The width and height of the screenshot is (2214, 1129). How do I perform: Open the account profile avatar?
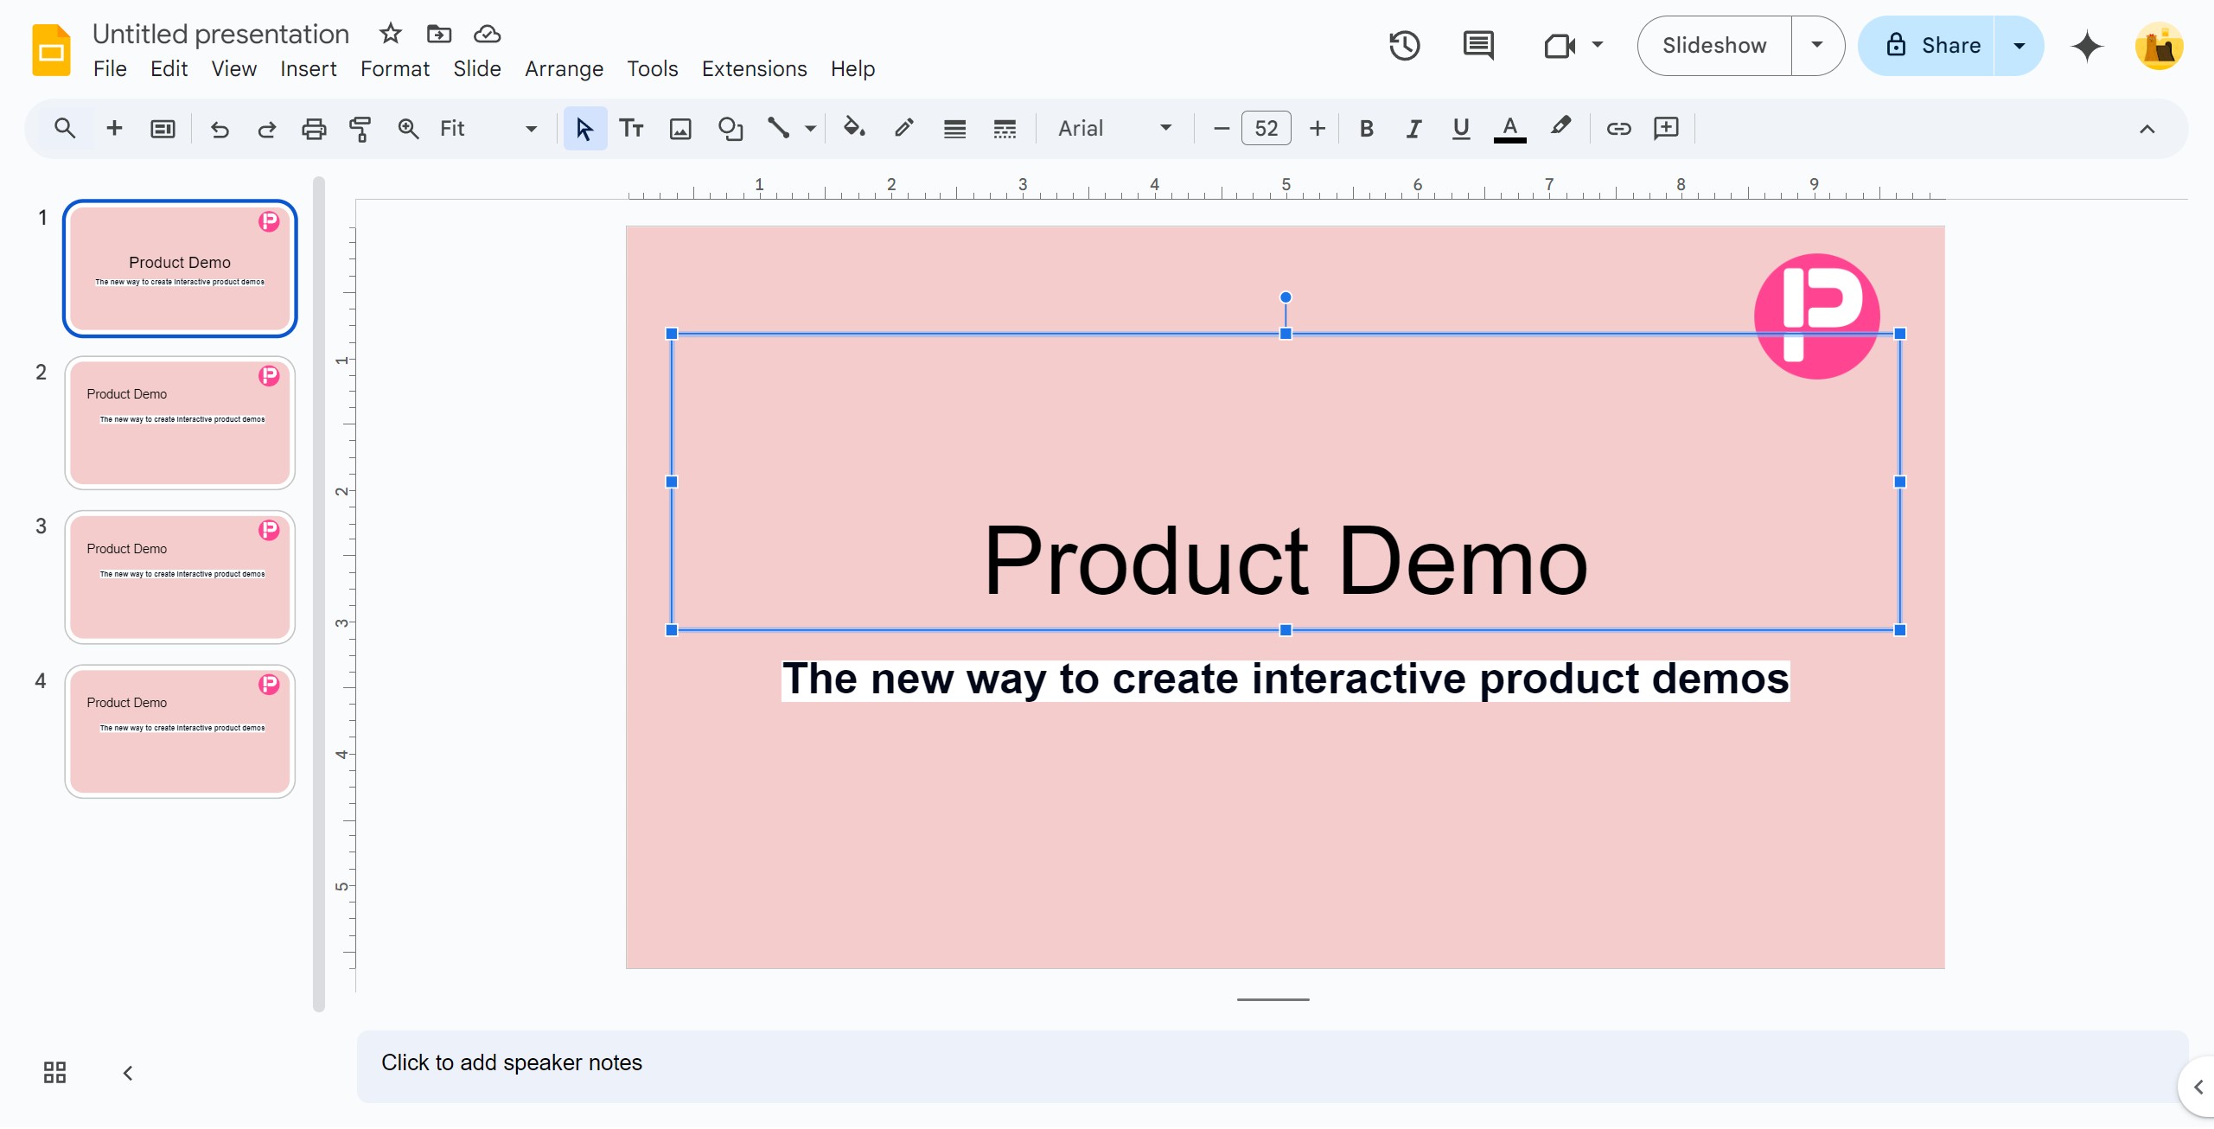2159,46
